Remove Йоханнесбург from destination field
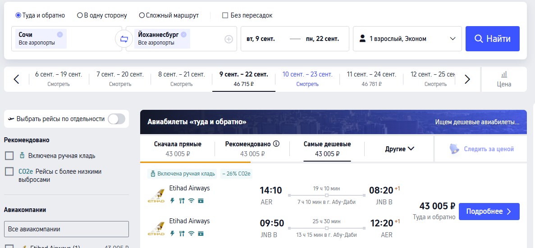This screenshot has width=535, height=248. (x=183, y=34)
